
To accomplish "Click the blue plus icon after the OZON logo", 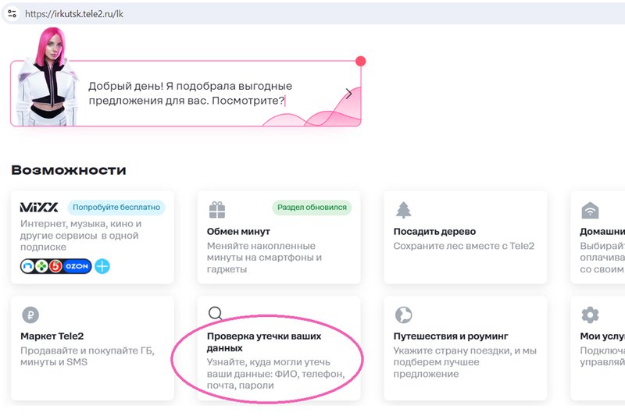I will (x=102, y=266).
